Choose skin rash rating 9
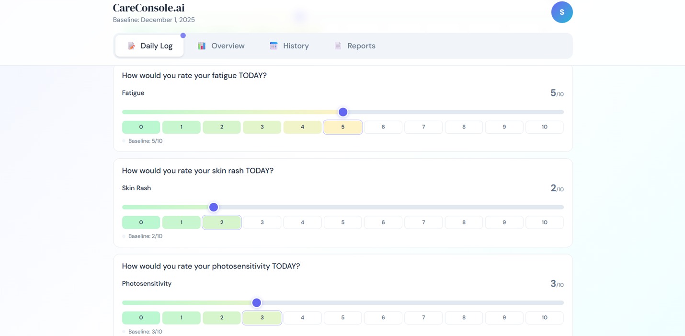685x336 pixels. coord(504,222)
